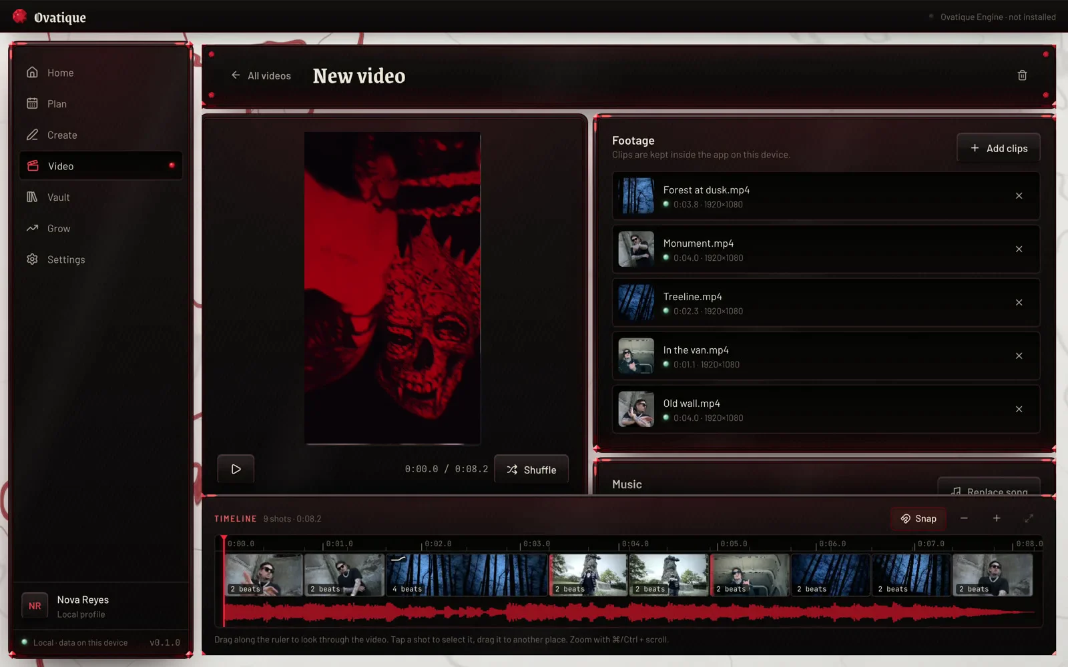This screenshot has height=667, width=1068.
Task: Open the Grow section
Action: point(101,228)
